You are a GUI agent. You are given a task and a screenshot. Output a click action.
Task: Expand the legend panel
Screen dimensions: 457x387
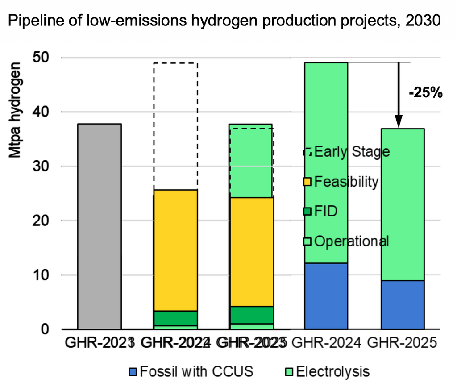click(x=348, y=196)
